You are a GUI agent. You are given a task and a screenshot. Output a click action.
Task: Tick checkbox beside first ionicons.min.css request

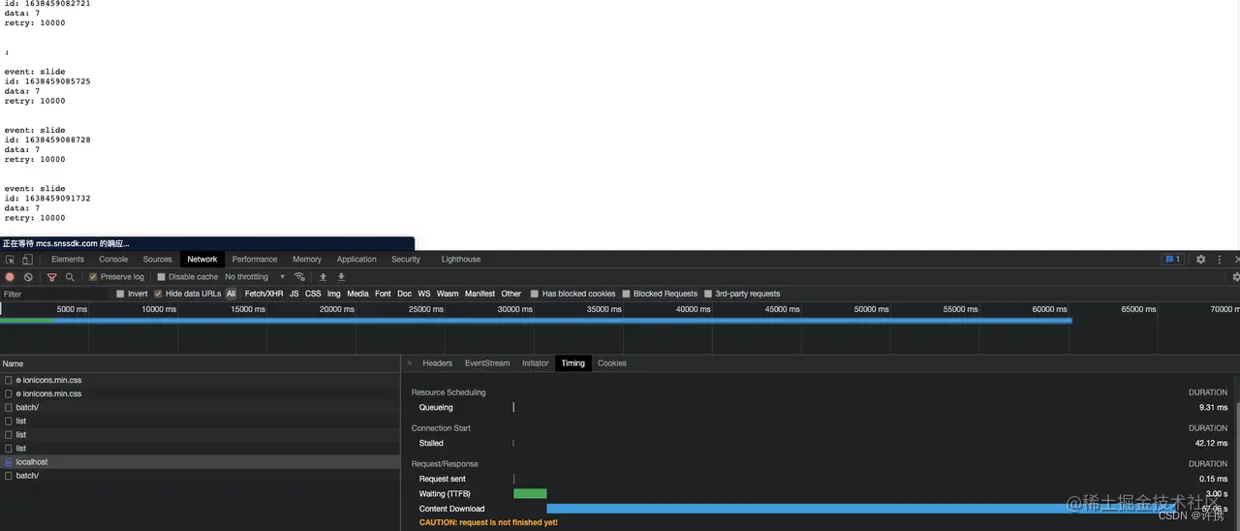(9, 381)
